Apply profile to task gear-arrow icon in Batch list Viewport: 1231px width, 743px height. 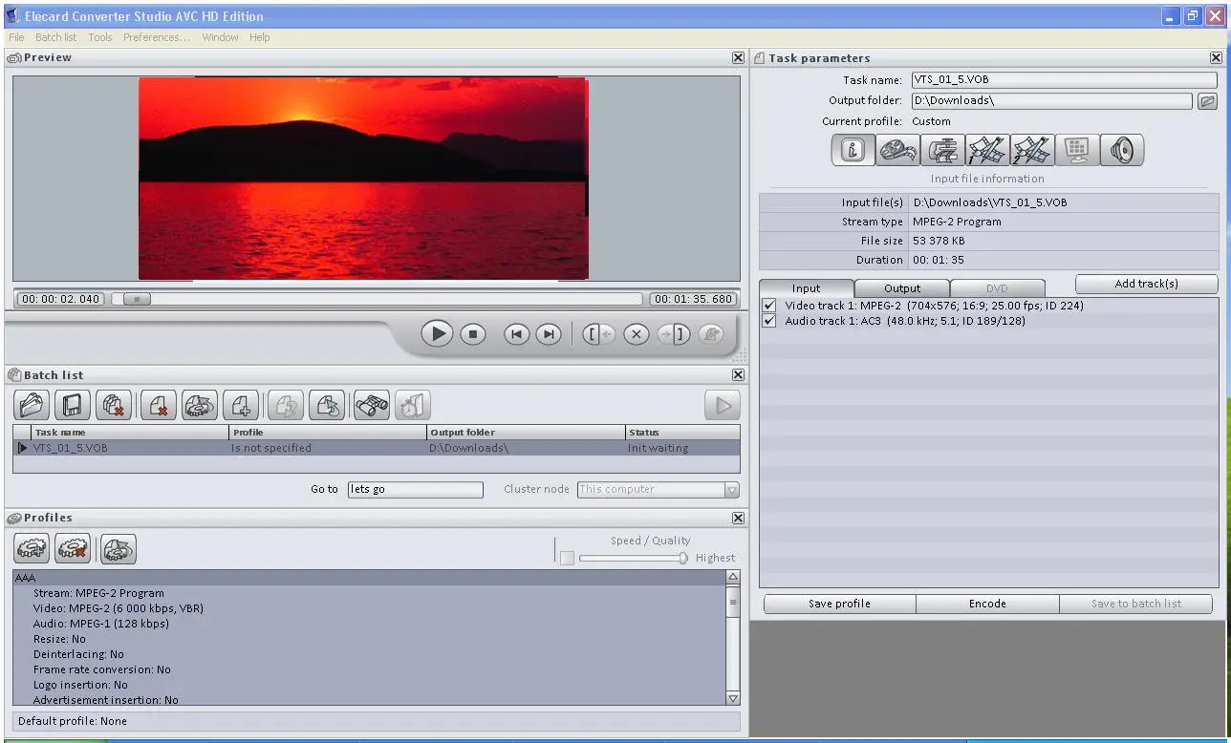point(199,405)
